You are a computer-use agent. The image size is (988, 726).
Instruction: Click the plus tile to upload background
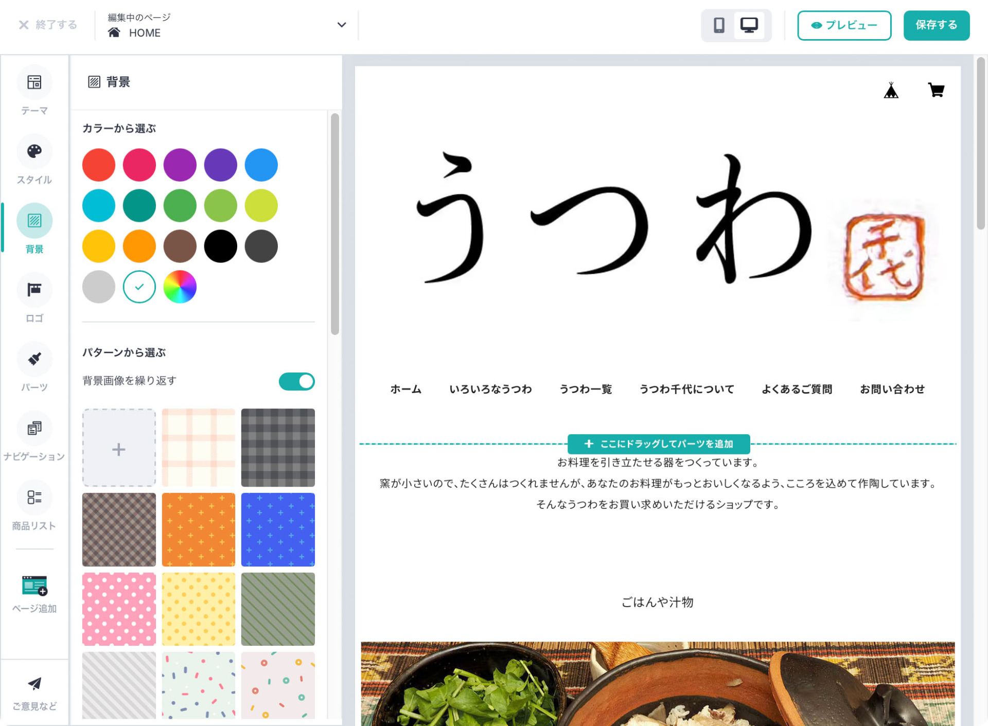pos(119,448)
